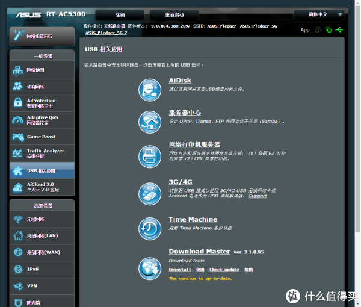Screen dimensions: 361x307
Task: Click the wireless Wi-Fi signal icon
Action: click(18, 219)
